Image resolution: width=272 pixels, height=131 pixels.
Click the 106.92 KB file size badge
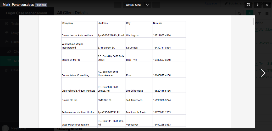[x=41, y=5]
